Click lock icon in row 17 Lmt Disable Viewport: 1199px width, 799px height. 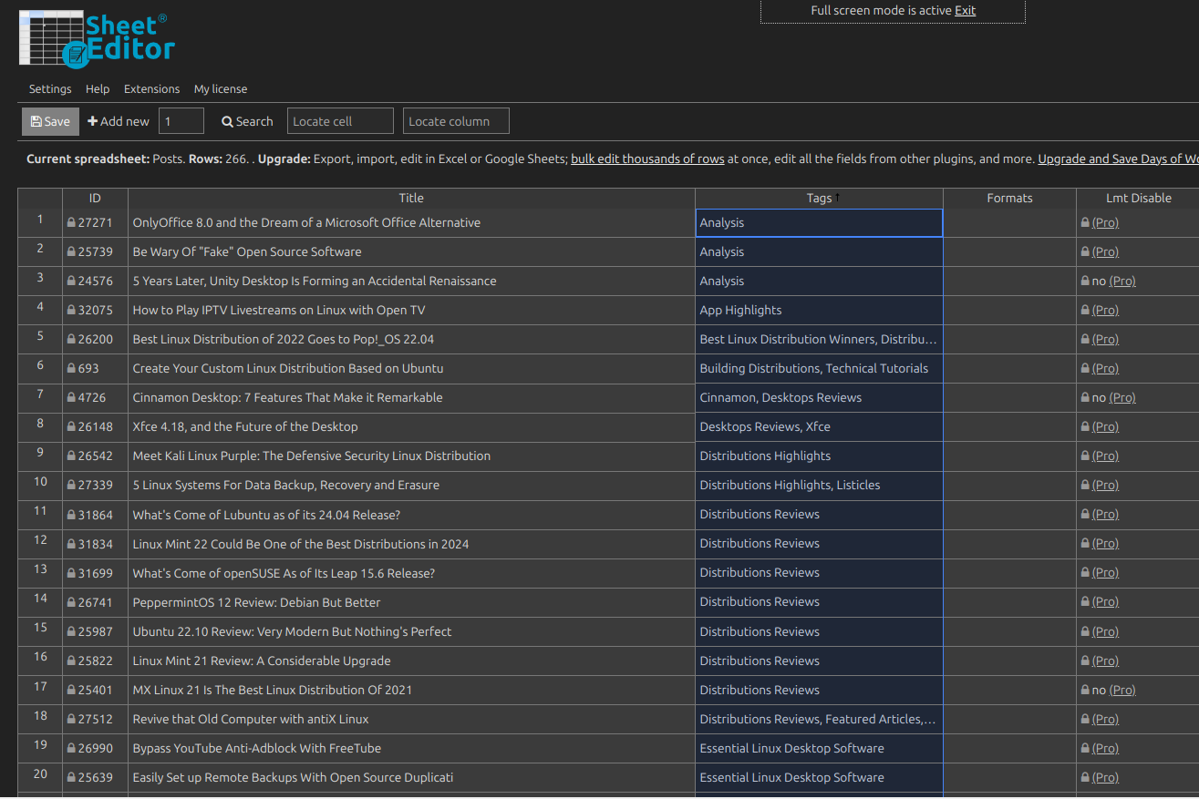[1085, 691]
